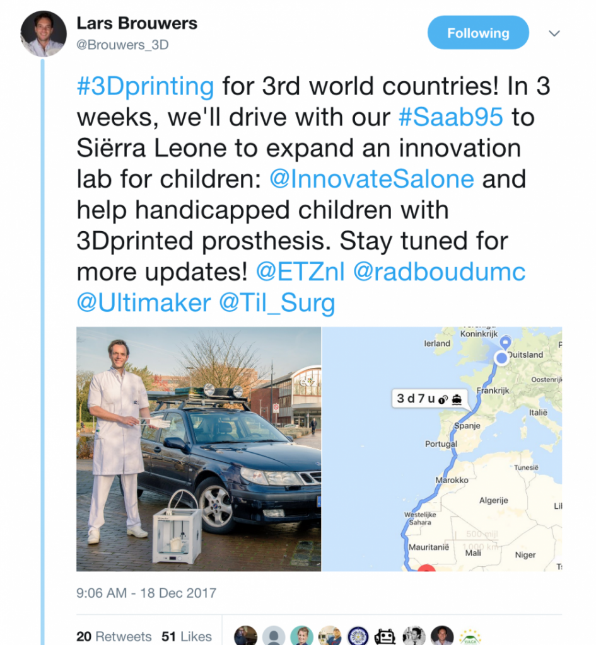596x645 pixels.
Task: Show the 20 Retweets list
Action: (114, 636)
